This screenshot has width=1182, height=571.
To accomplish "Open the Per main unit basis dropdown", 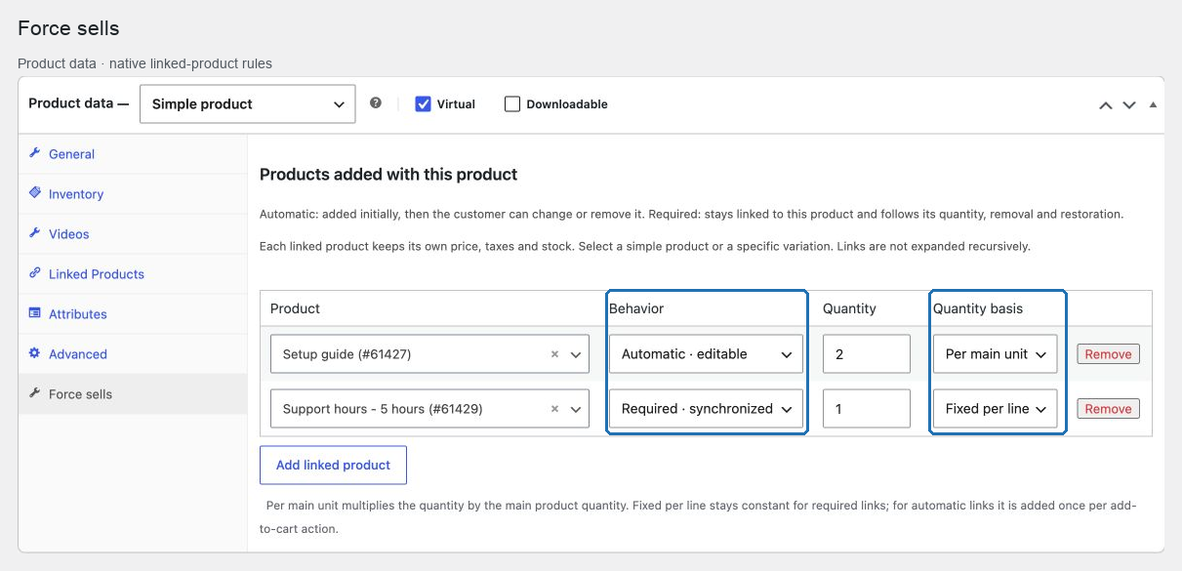I will click(996, 354).
